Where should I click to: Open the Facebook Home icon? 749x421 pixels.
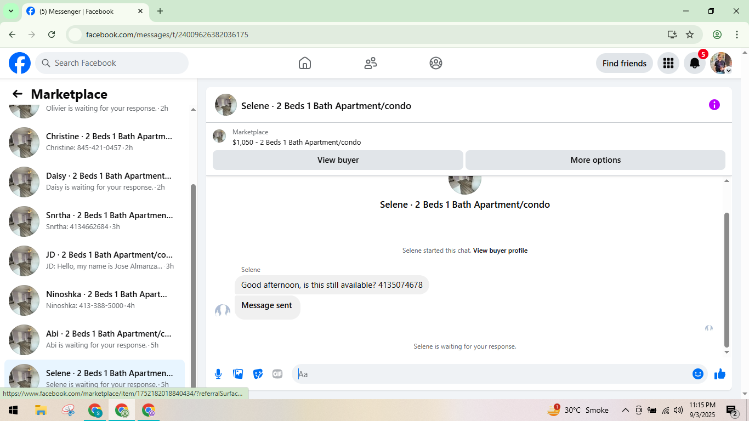pyautogui.click(x=305, y=63)
